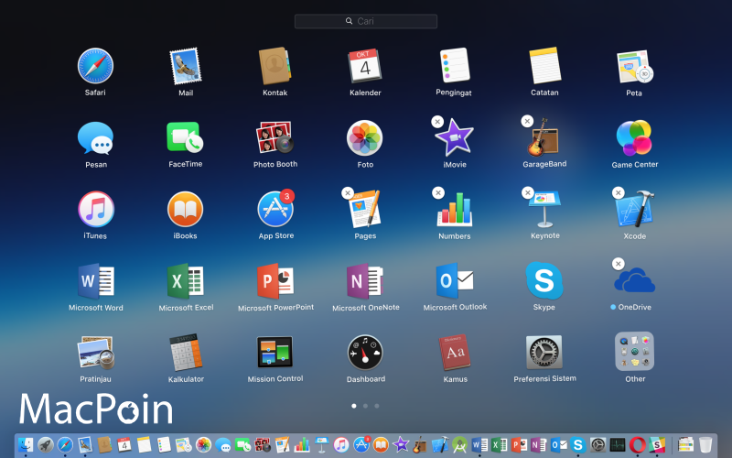The width and height of the screenshot is (732, 458).
Task: Open the App Store icon with badge
Action: (274, 209)
